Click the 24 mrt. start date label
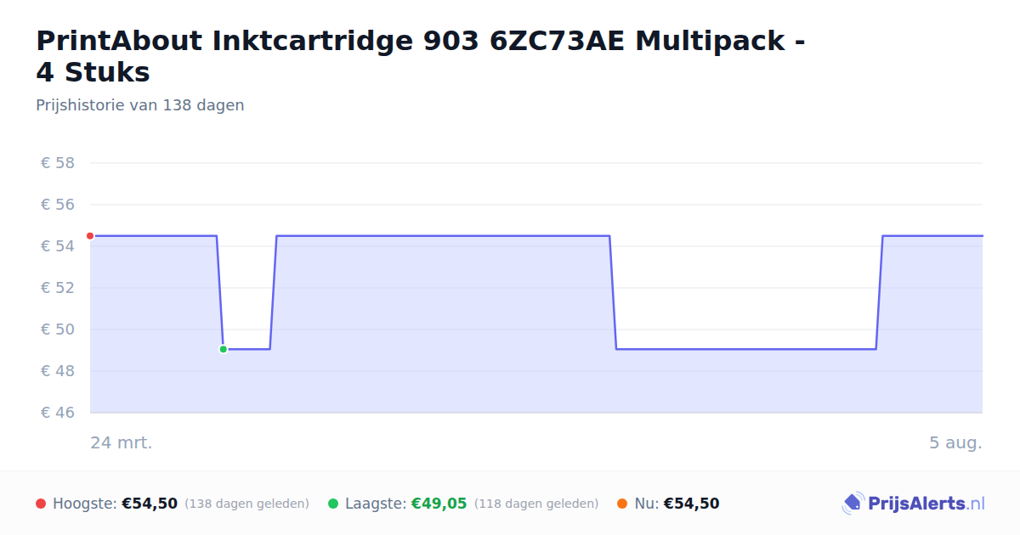Screen dimensions: 1020x535 122,442
